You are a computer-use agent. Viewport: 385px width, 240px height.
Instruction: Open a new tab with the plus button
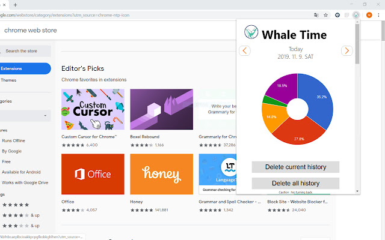click(15, 5)
